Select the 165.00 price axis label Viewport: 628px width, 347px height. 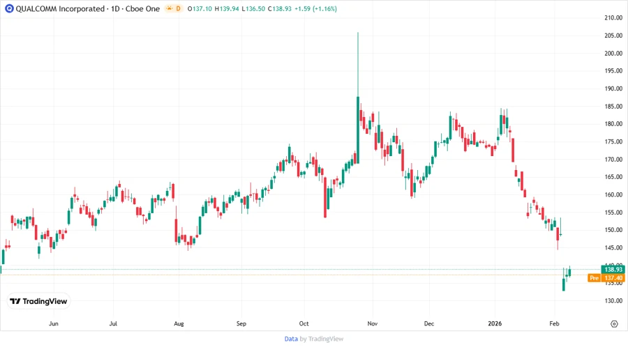coord(613,177)
